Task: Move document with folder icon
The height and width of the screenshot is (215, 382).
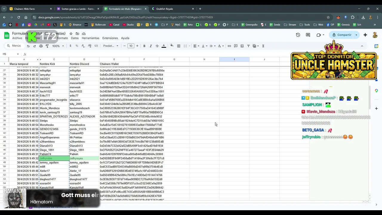Action: pyautogui.click(x=77, y=34)
